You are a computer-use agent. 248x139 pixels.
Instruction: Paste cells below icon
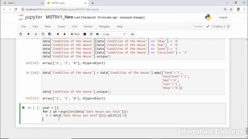point(50,34)
